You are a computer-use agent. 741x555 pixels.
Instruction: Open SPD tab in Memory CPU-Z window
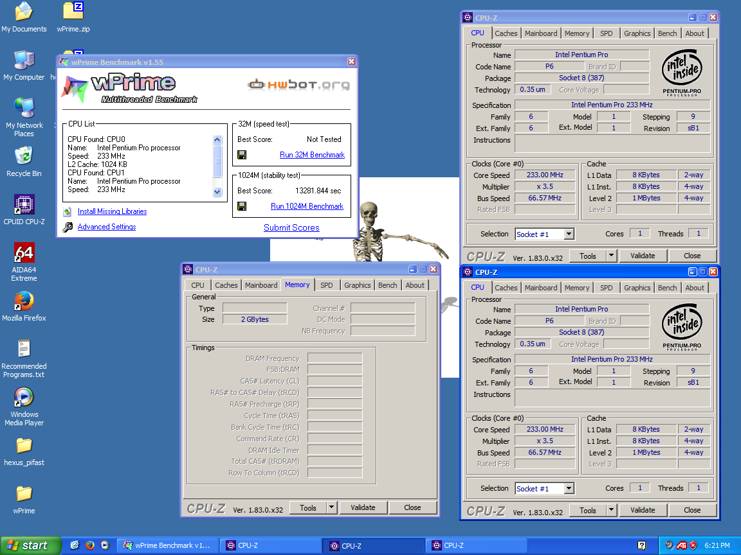click(326, 285)
